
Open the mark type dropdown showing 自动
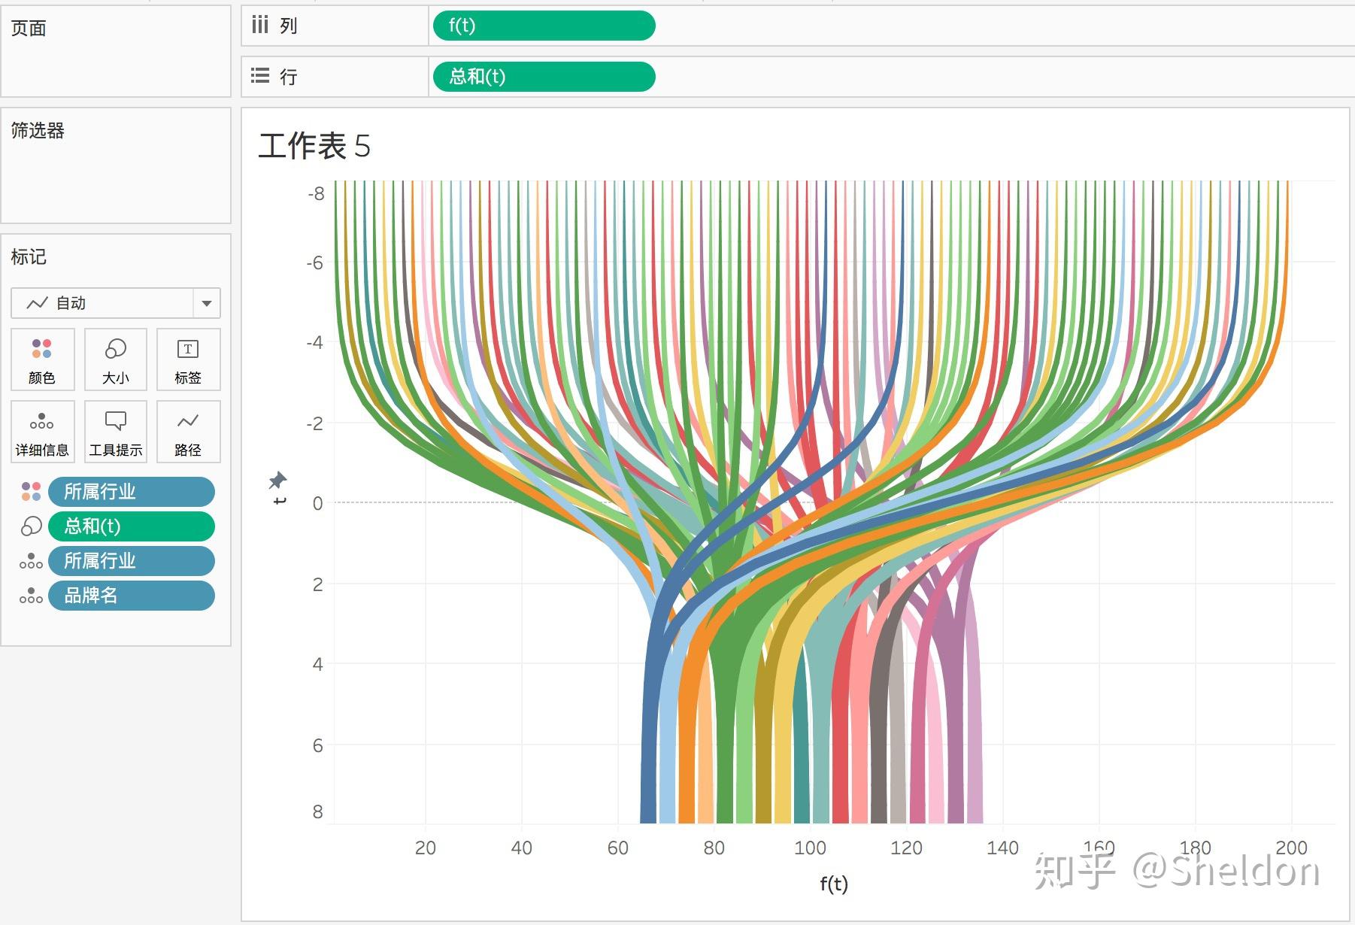tap(206, 303)
